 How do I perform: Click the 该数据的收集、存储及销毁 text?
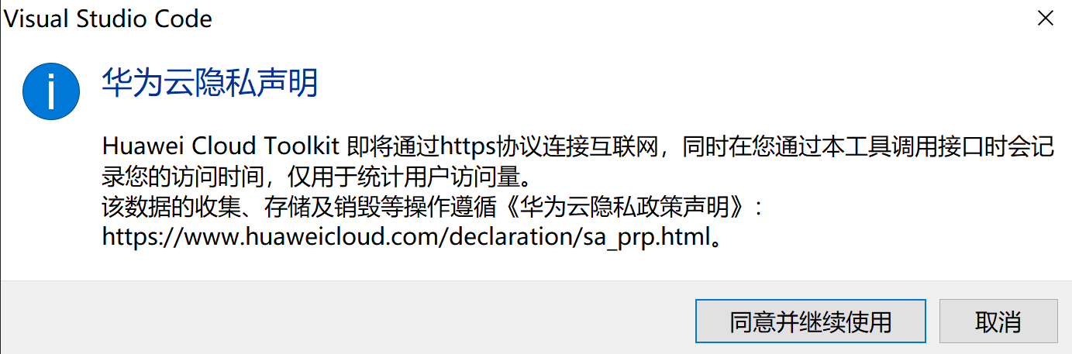click(x=240, y=208)
